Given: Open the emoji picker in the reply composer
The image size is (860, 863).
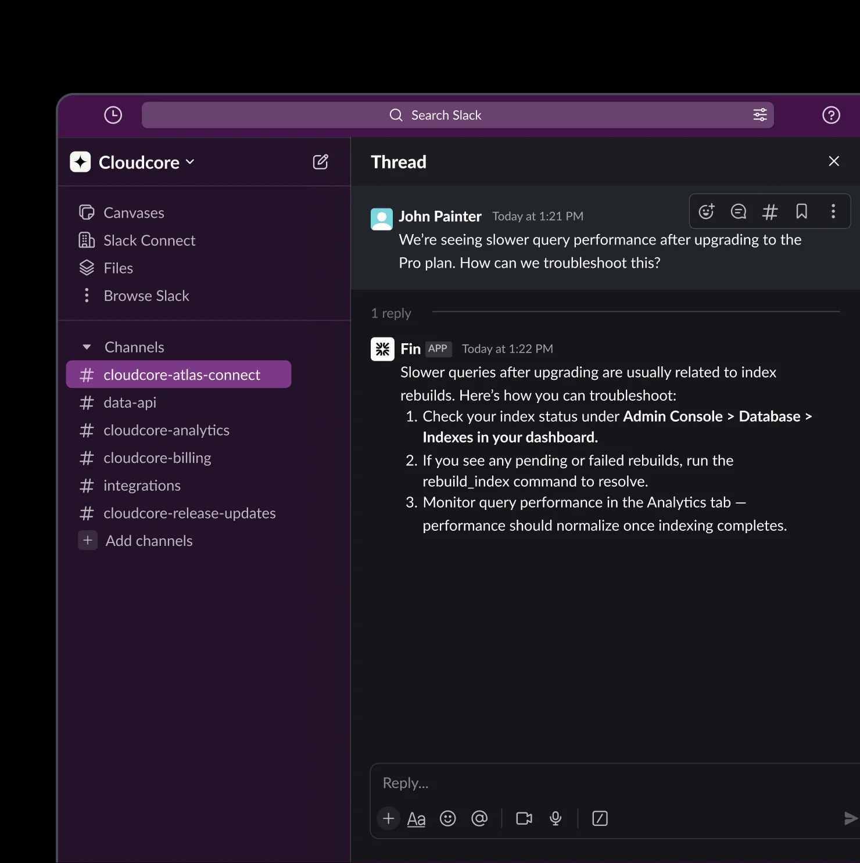Looking at the screenshot, I should pos(448,818).
